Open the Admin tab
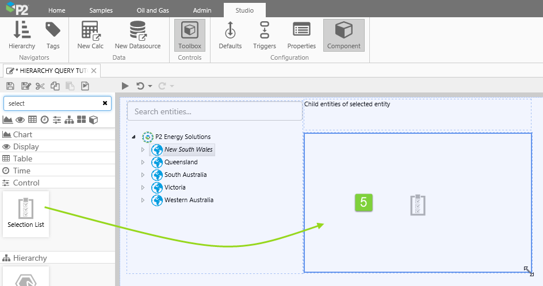This screenshot has height=286, width=543. coord(202,10)
